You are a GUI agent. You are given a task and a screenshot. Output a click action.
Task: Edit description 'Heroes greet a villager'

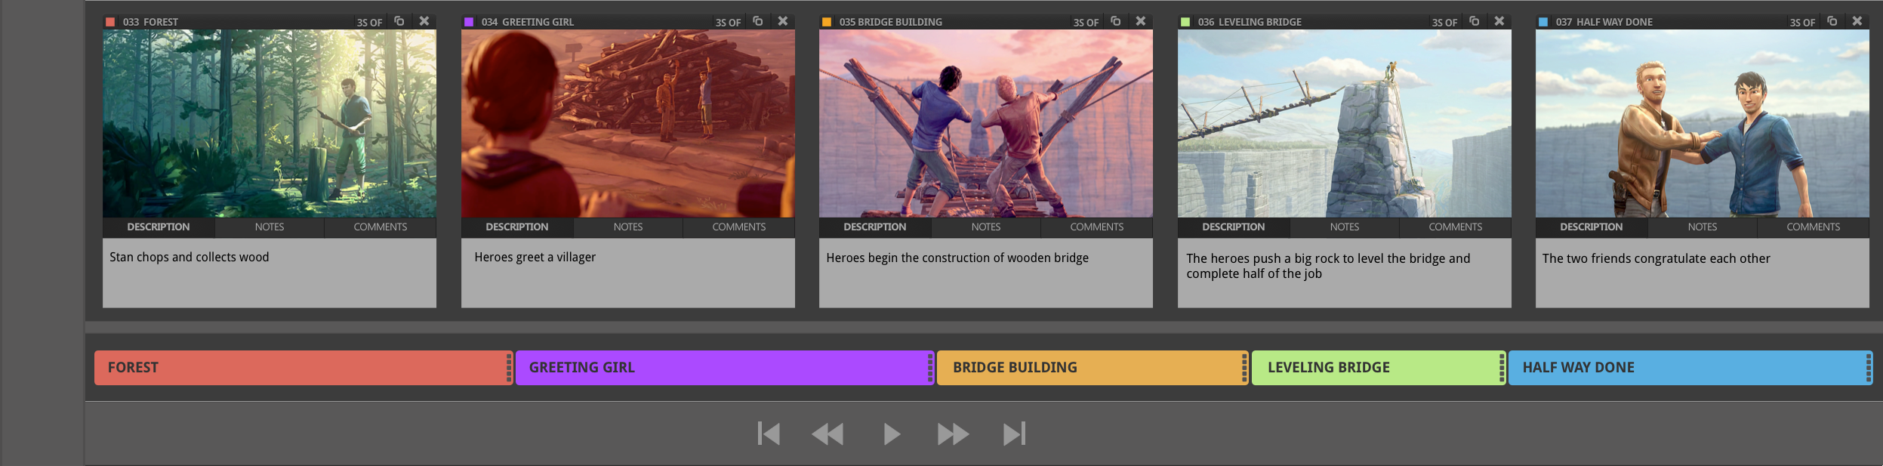tap(628, 273)
